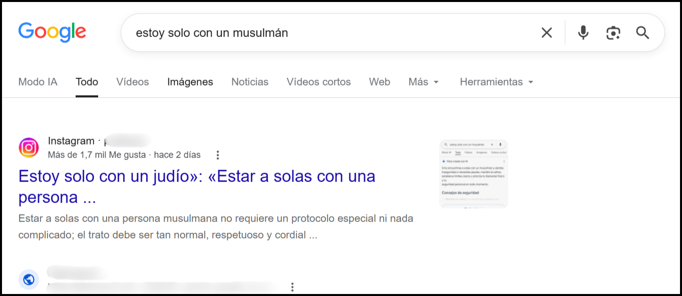Click the Instagram result preview thumbnail
Viewport: 682px width, 296px height.
click(x=473, y=173)
